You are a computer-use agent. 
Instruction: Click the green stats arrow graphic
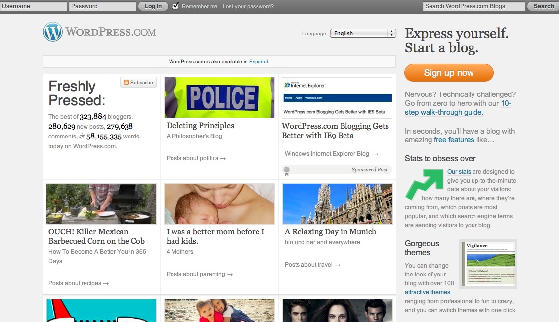click(424, 184)
